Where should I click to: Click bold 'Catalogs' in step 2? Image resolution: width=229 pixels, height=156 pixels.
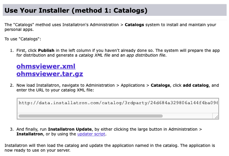tap(160, 85)
